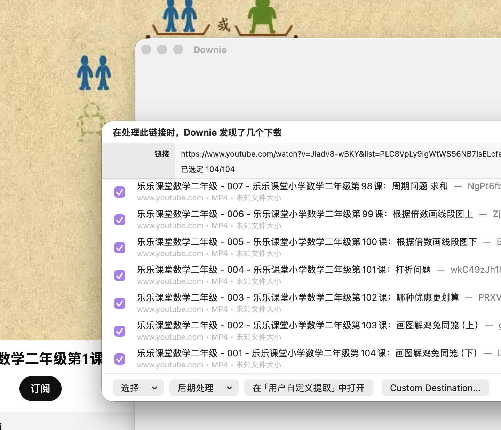Image resolution: width=501 pixels, height=430 pixels.
Task: Uncheck the 003 哪种优惠更划算 checkbox
Action: (120, 303)
